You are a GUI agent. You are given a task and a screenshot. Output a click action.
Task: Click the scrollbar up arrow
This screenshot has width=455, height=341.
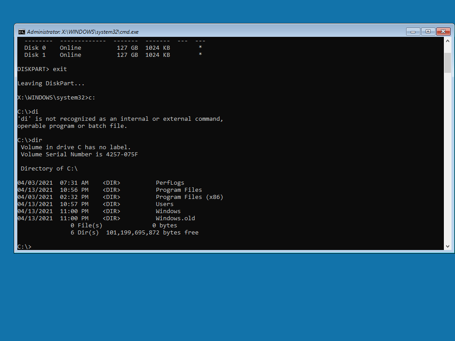pyautogui.click(x=447, y=41)
